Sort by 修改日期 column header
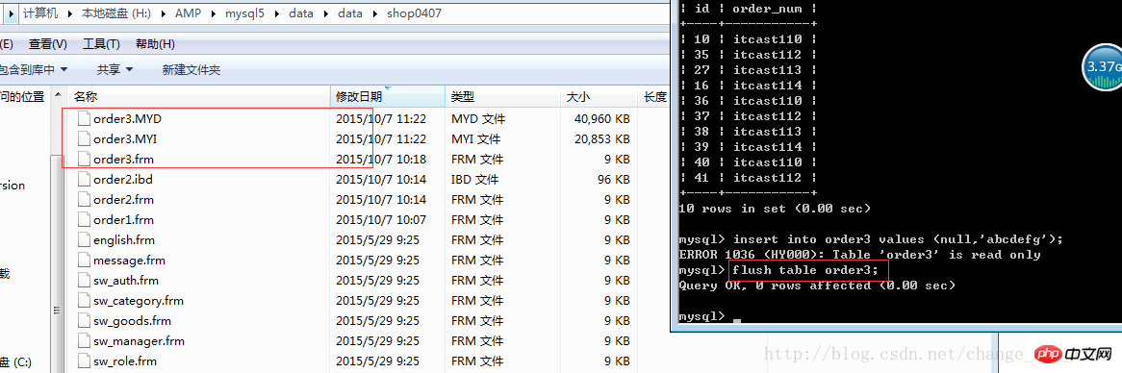Viewport: 1122px width, 373px height. coord(388,96)
